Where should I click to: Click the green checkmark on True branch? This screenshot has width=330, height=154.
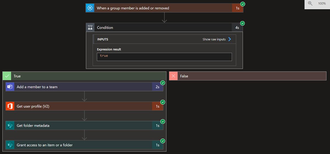(x=7, y=76)
